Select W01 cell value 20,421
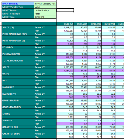Screen dimensions: 124x140 pyautogui.click(x=81, y=87)
